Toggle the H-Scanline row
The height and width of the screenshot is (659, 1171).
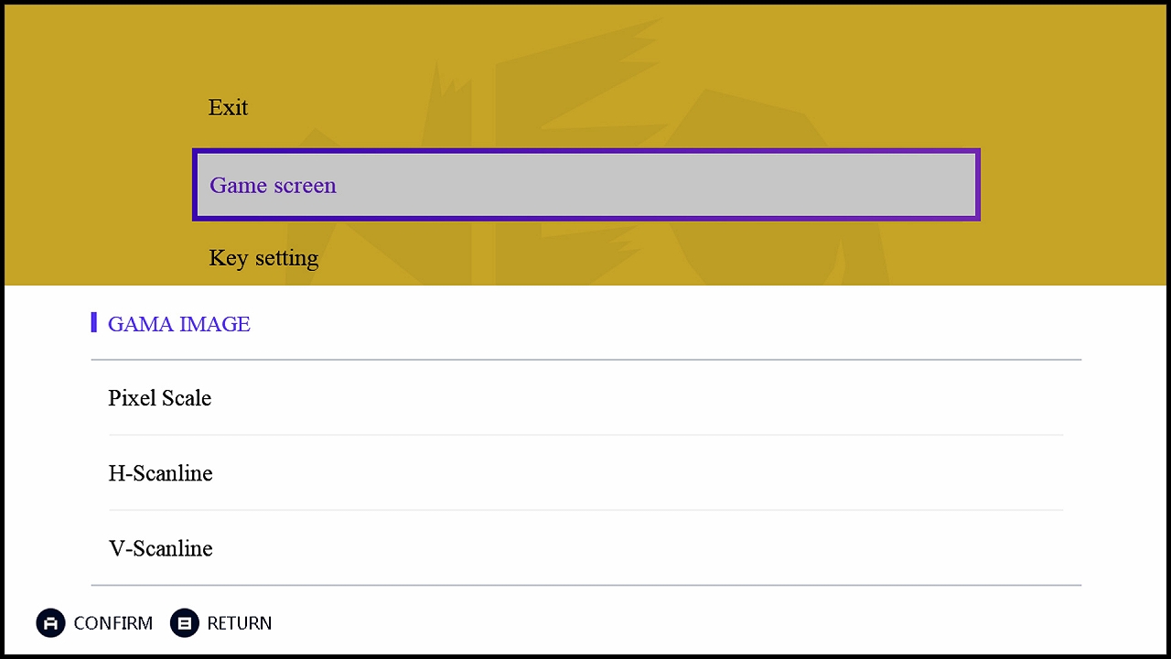[x=585, y=473]
